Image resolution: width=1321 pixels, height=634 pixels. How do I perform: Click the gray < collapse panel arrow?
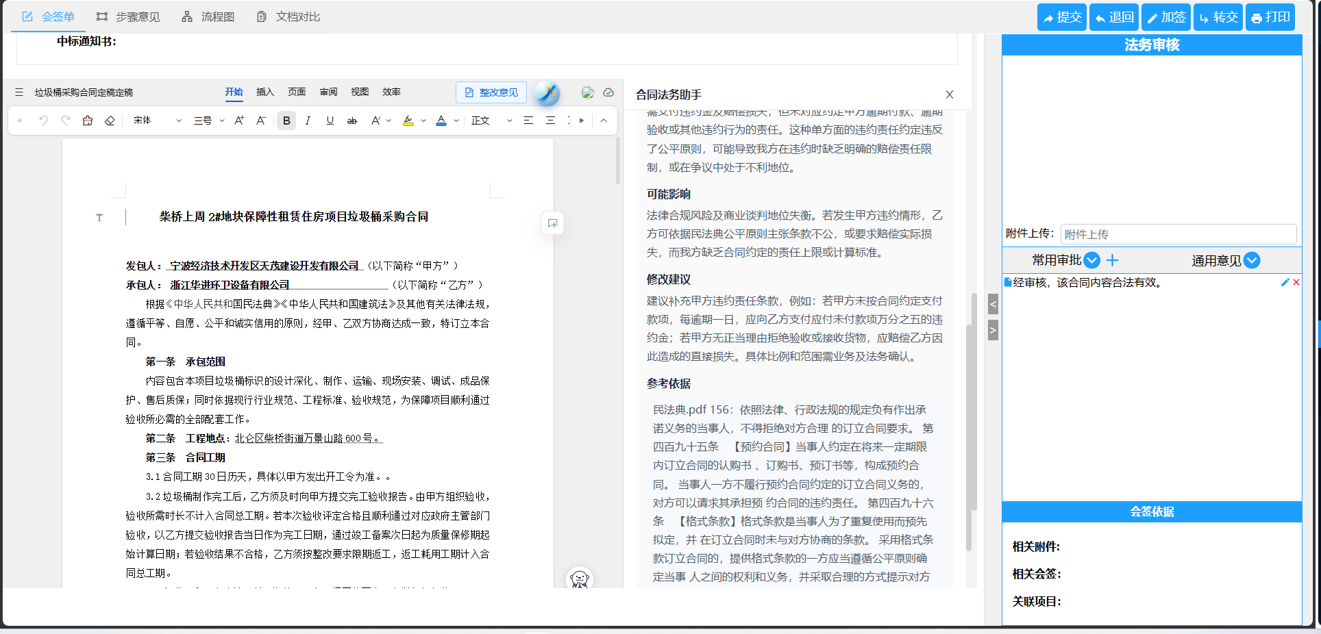tap(993, 304)
